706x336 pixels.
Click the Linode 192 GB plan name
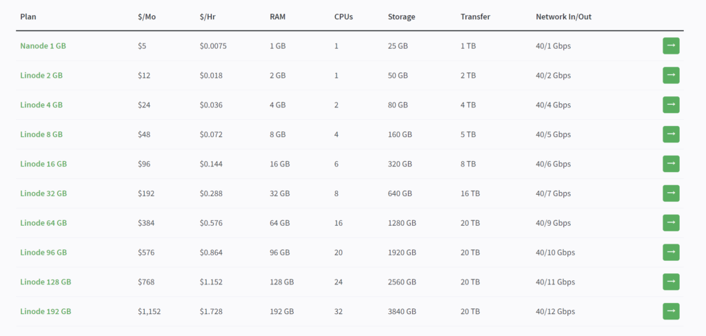[46, 312]
